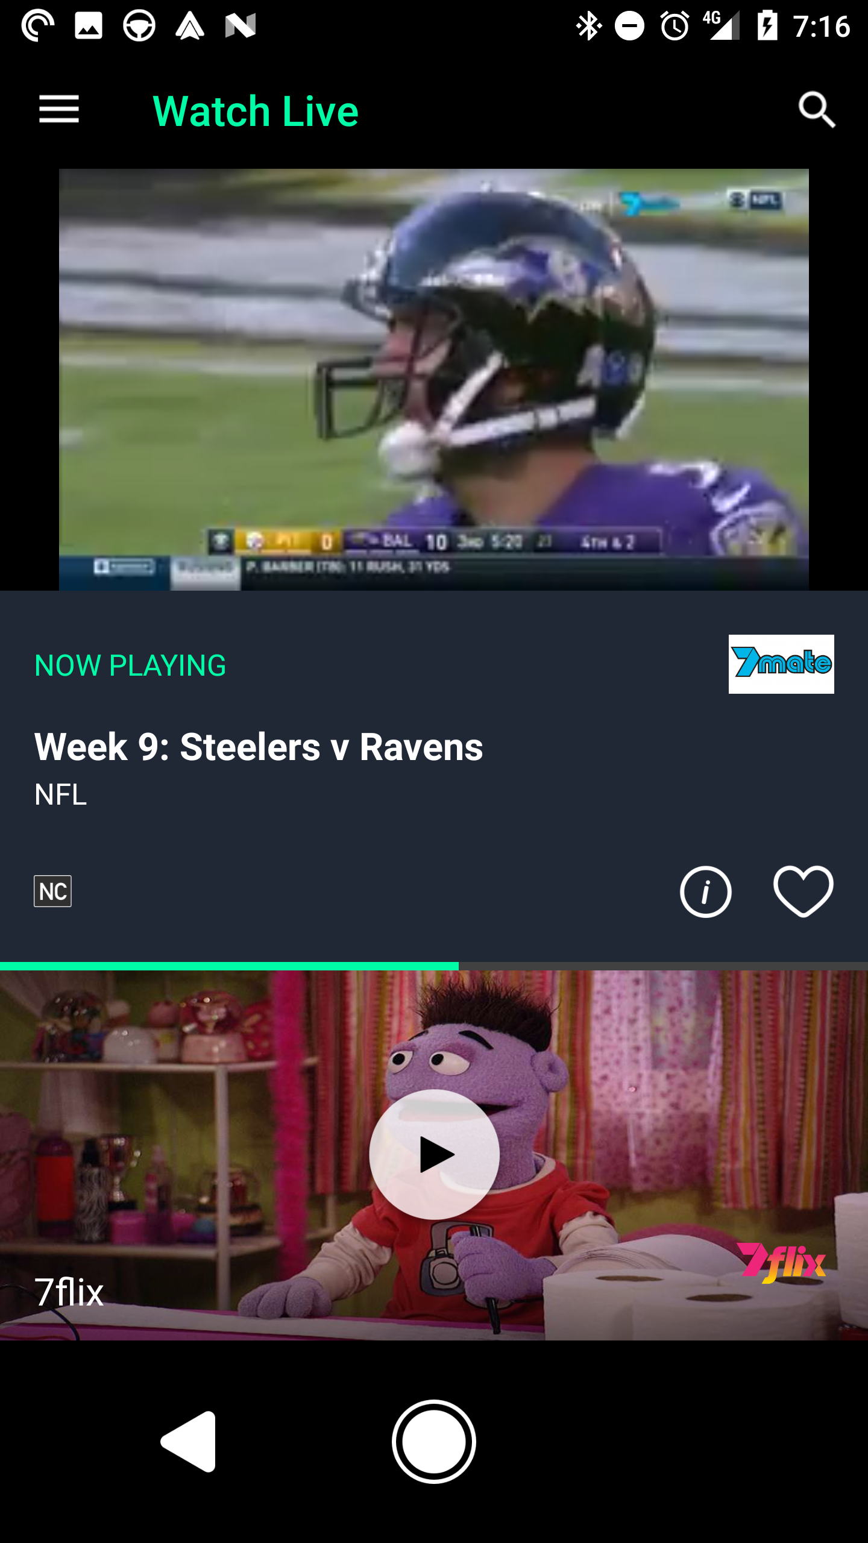Open the hamburger navigation menu
The image size is (868, 1543).
click(59, 110)
